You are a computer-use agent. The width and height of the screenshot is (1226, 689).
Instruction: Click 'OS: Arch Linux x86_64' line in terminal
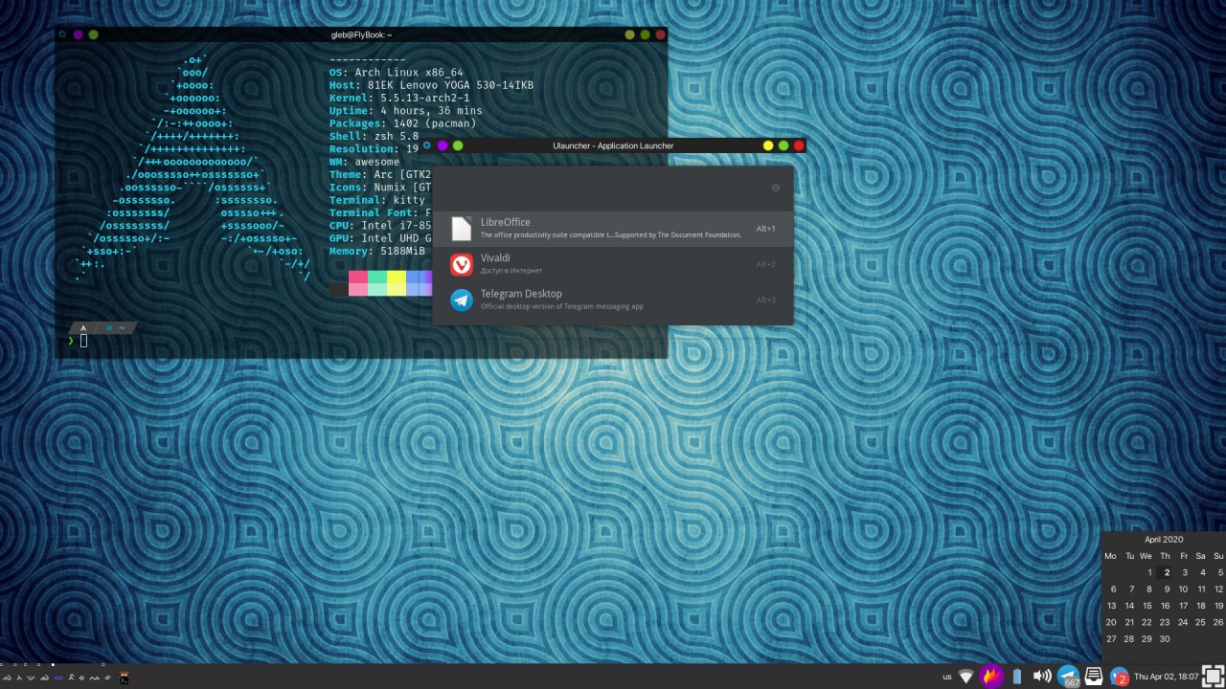coord(397,72)
